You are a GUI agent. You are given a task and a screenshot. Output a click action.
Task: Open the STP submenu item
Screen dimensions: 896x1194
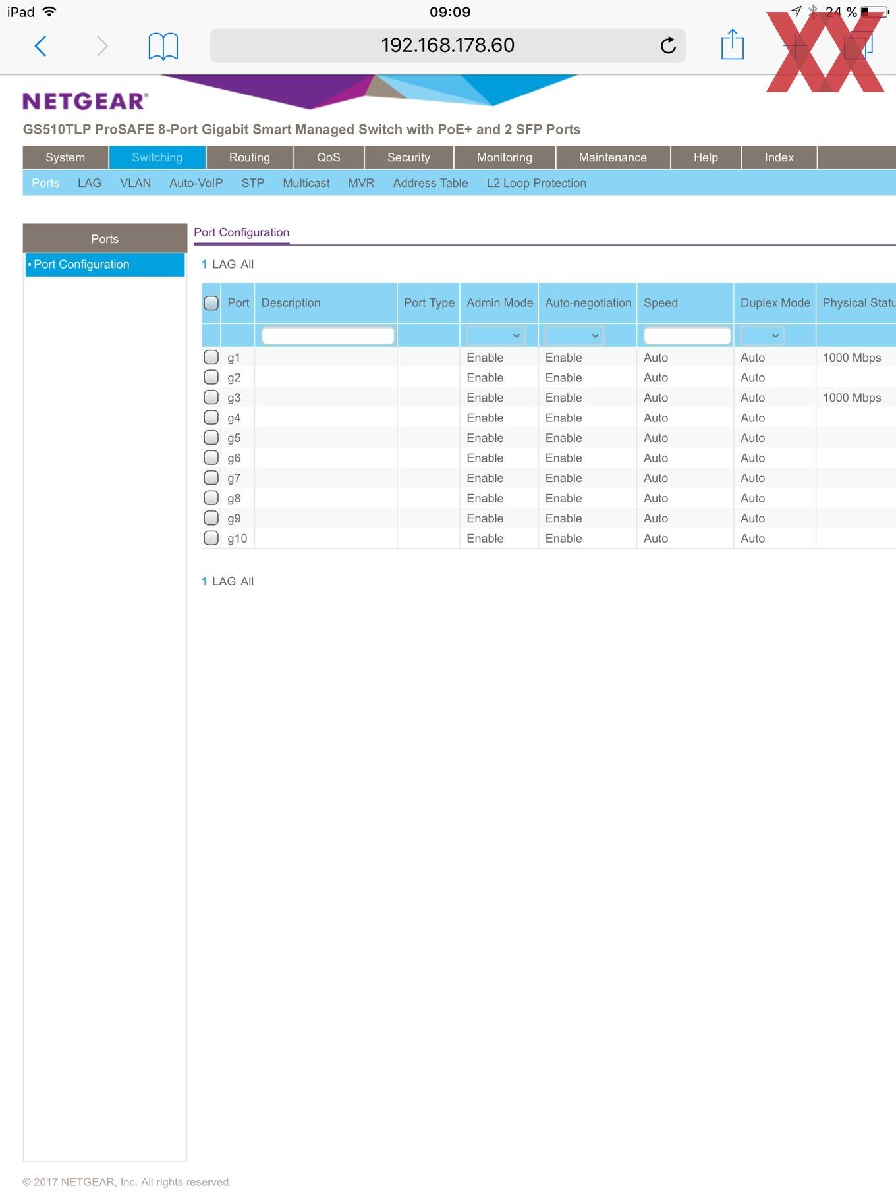(x=252, y=183)
